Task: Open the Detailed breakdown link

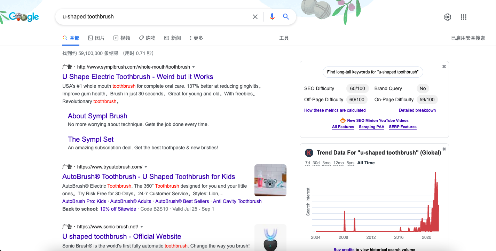Action: click(417, 110)
